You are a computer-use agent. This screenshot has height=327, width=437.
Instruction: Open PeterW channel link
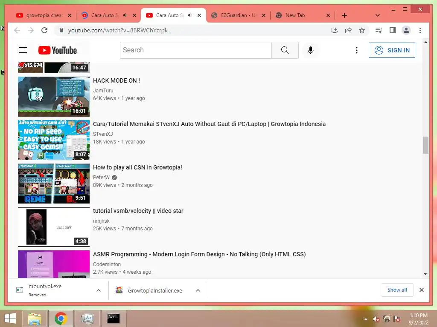pyautogui.click(x=102, y=178)
